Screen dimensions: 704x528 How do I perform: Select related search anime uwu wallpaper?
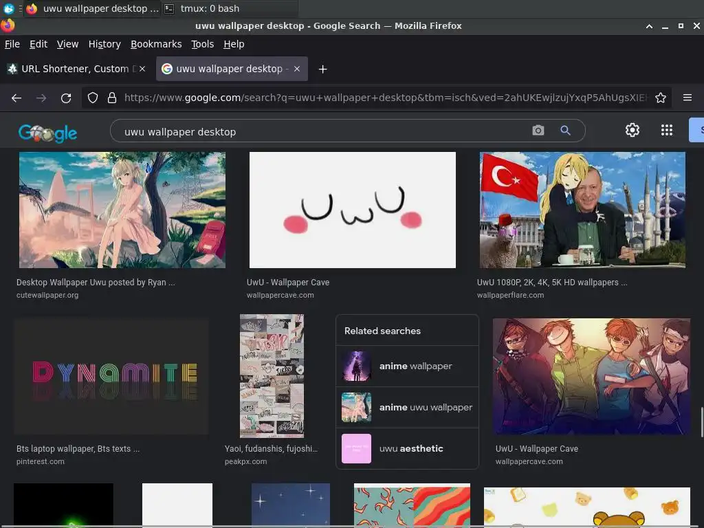tap(407, 407)
